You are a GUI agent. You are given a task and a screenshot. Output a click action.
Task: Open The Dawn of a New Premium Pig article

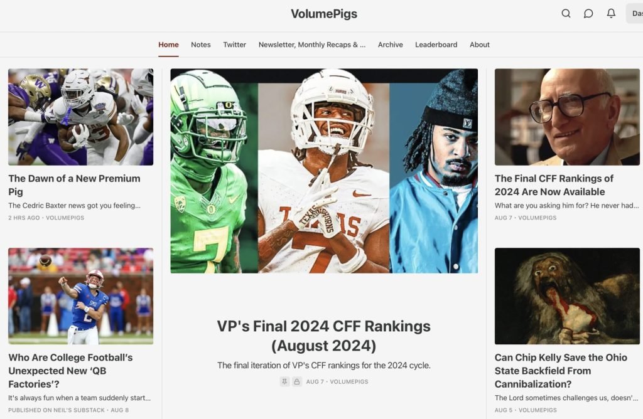tap(74, 184)
